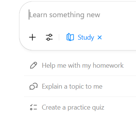Choose "Explain a topic to me" suggestion

[80, 86]
